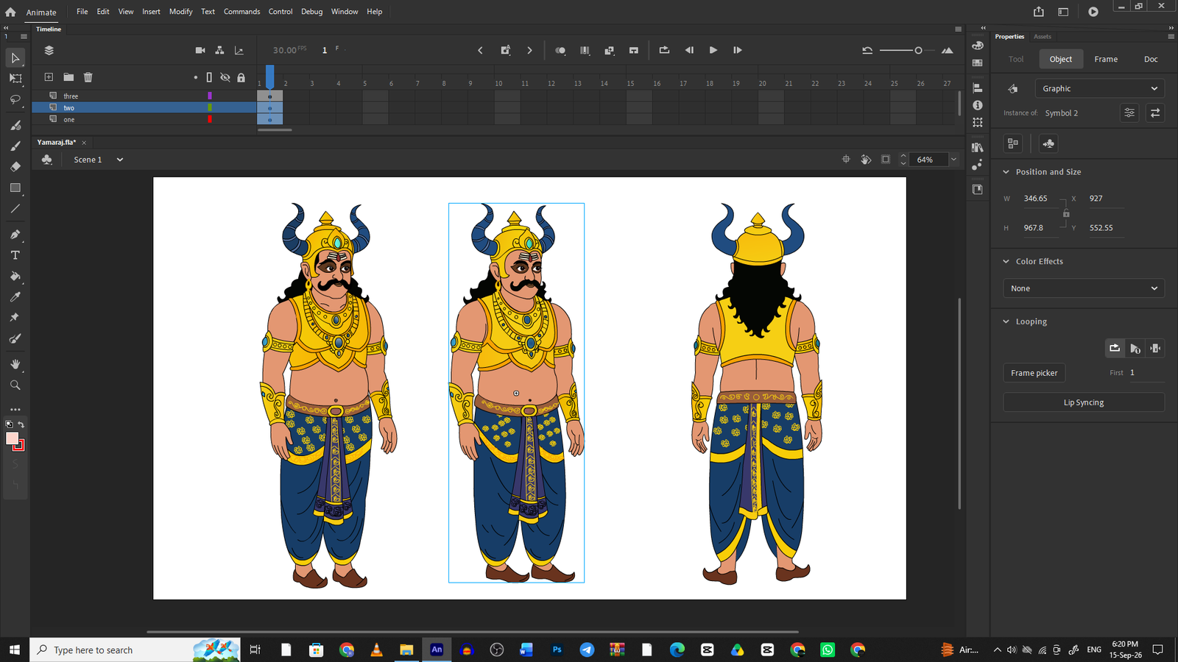
Task: Open the Graphic symbol type dropdown
Action: coord(1099,88)
